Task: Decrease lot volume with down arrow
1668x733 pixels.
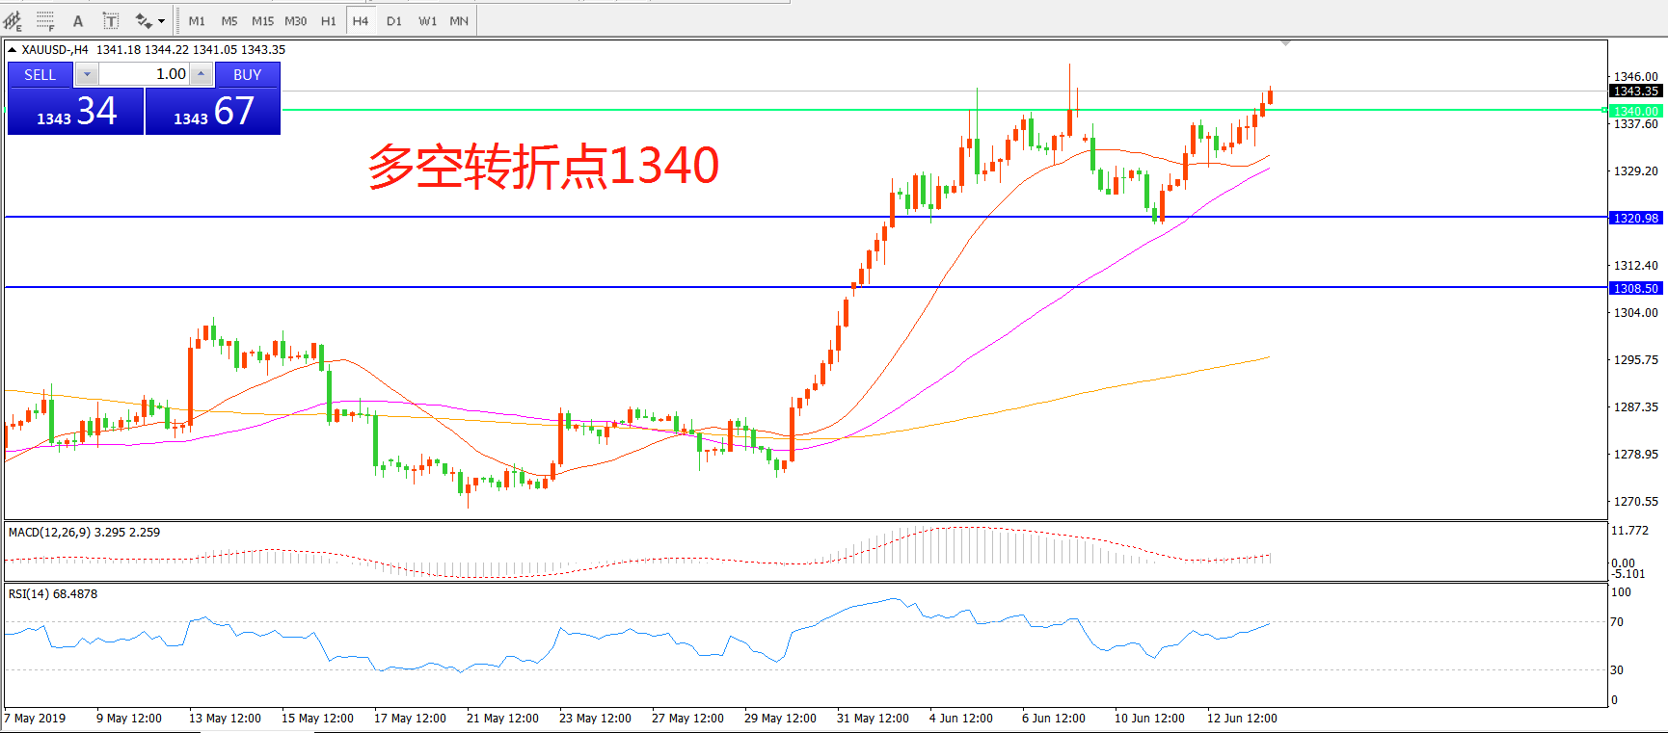Action: tap(87, 74)
